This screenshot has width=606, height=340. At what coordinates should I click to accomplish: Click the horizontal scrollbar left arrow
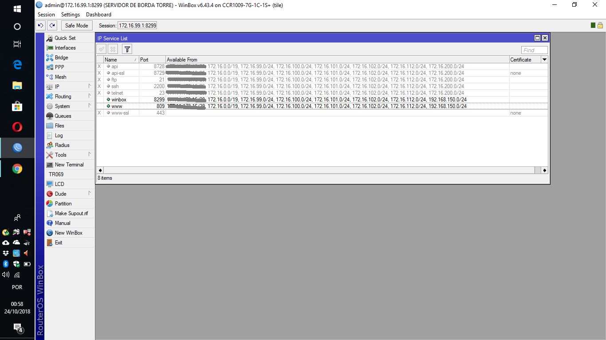(100, 170)
